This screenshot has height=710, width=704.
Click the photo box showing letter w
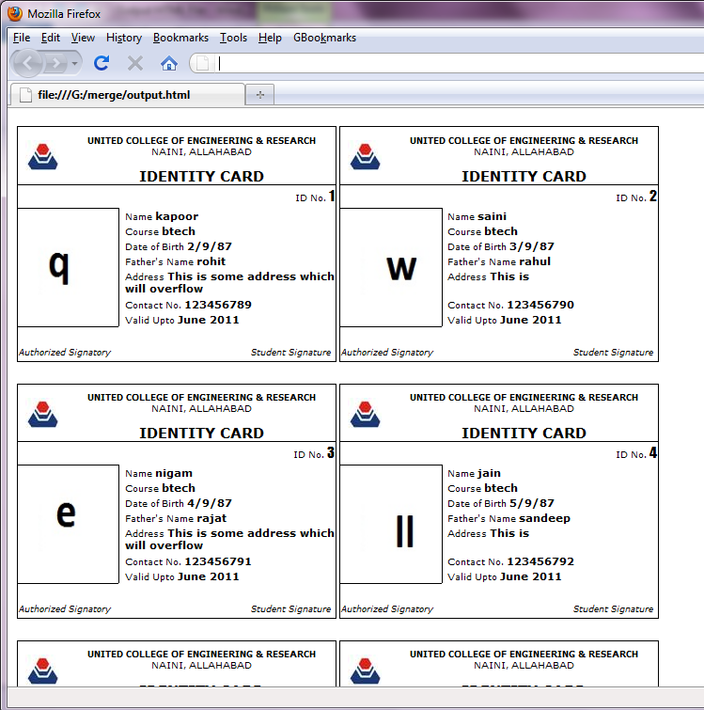[391, 267]
